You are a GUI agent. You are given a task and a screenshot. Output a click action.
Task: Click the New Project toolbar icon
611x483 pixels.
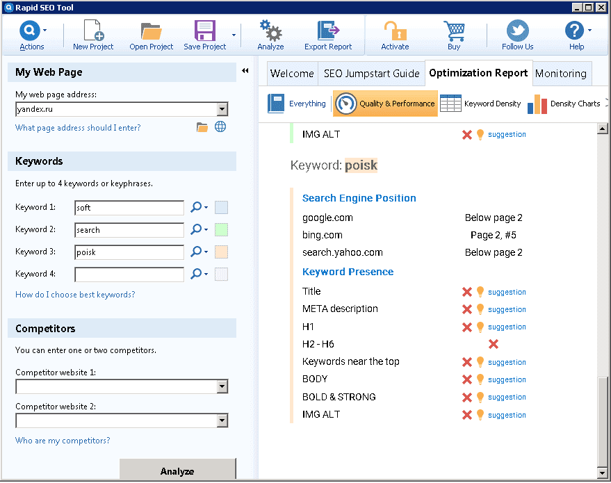point(93,32)
